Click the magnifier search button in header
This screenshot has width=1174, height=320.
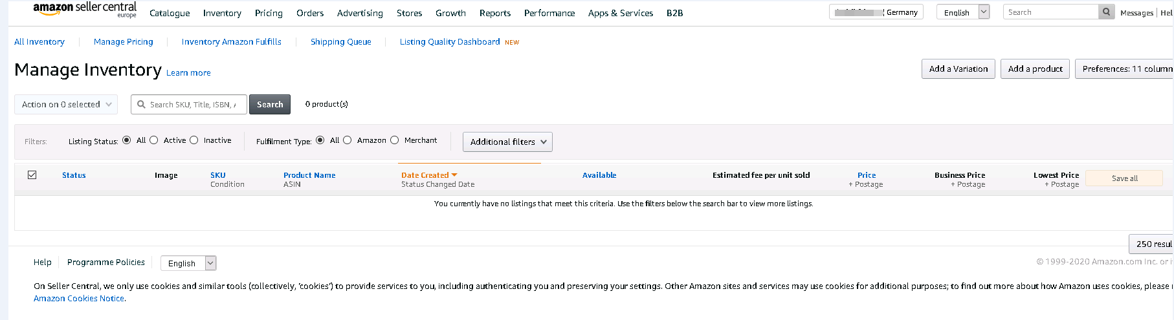tap(1107, 12)
